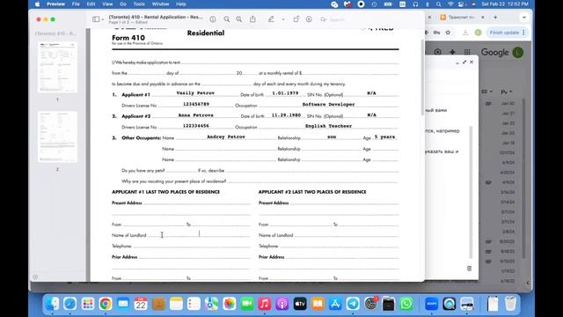Click Applicant #1 Telephone field
Screen dimensions: 563x317
(x=192, y=246)
